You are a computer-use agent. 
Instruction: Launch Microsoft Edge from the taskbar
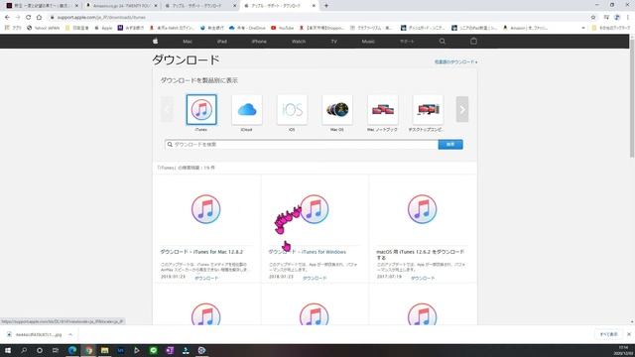[72, 350]
